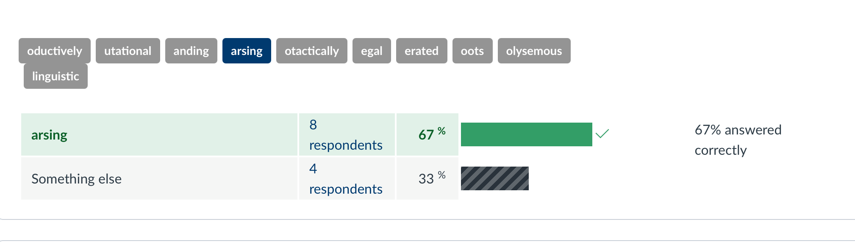Choose the 'anding' answer pill
The image size is (855, 252).
click(x=191, y=51)
